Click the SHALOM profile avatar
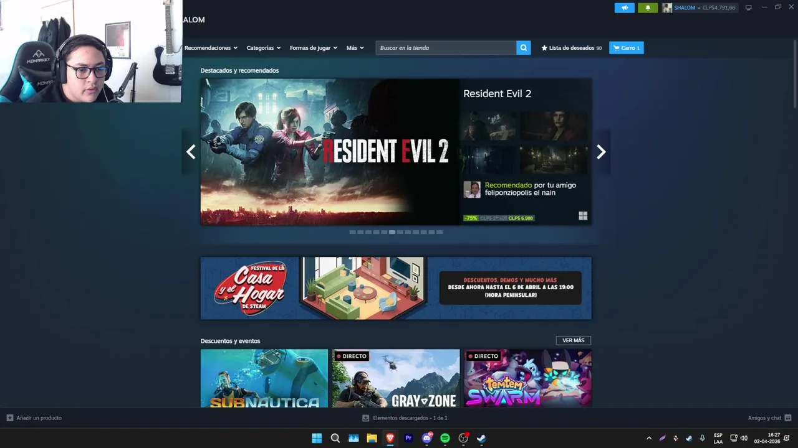 point(667,8)
